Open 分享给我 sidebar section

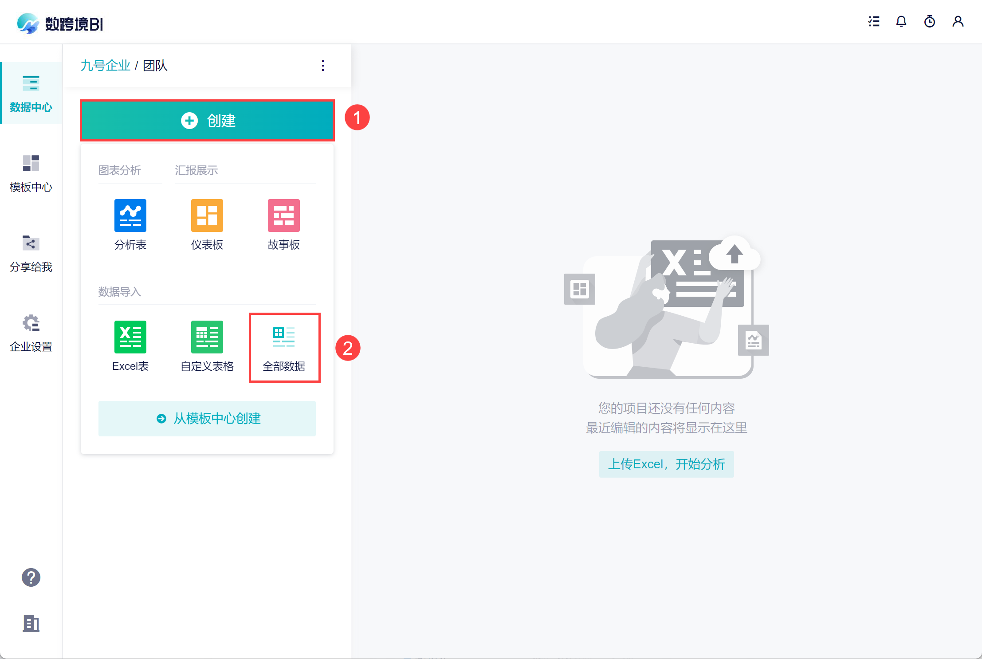point(31,253)
